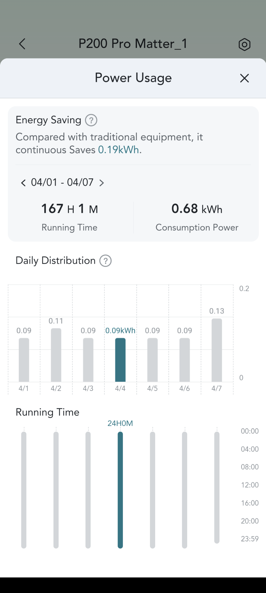Tap the 04/01 - 04/07 date range
Image resolution: width=266 pixels, height=593 pixels.
pyautogui.click(x=62, y=183)
